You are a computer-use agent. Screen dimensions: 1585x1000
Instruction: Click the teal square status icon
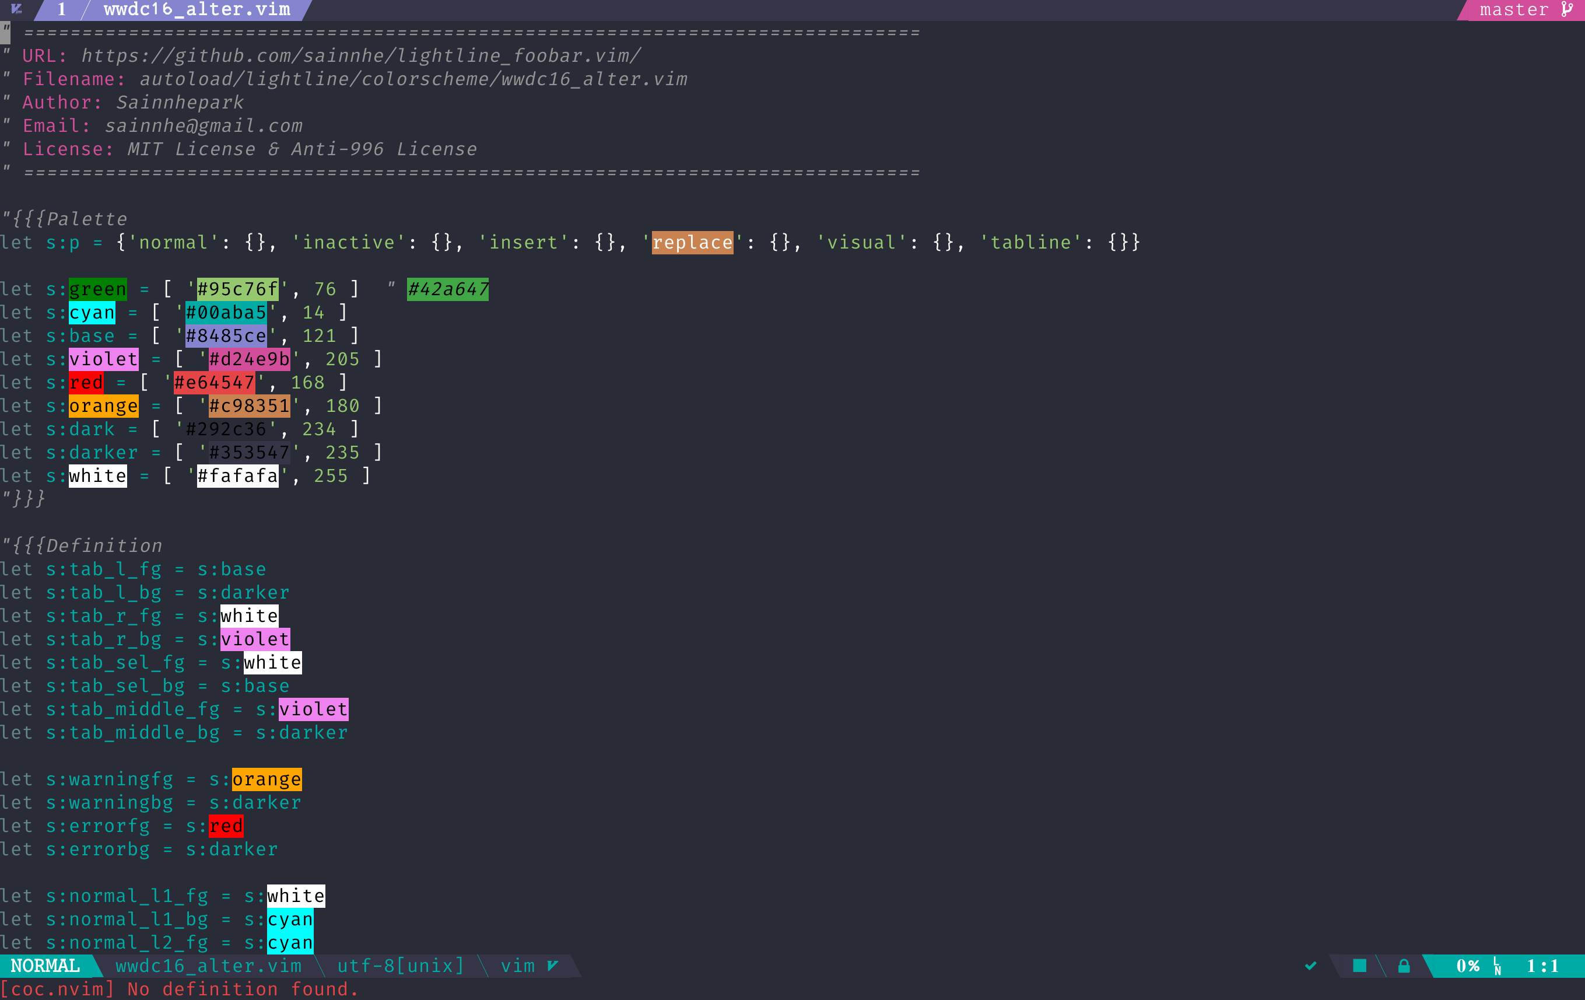pyautogui.click(x=1359, y=966)
